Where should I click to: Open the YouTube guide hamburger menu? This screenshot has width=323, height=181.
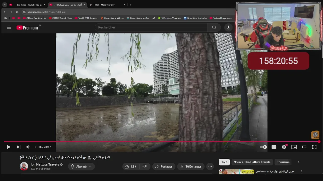click(x=9, y=27)
